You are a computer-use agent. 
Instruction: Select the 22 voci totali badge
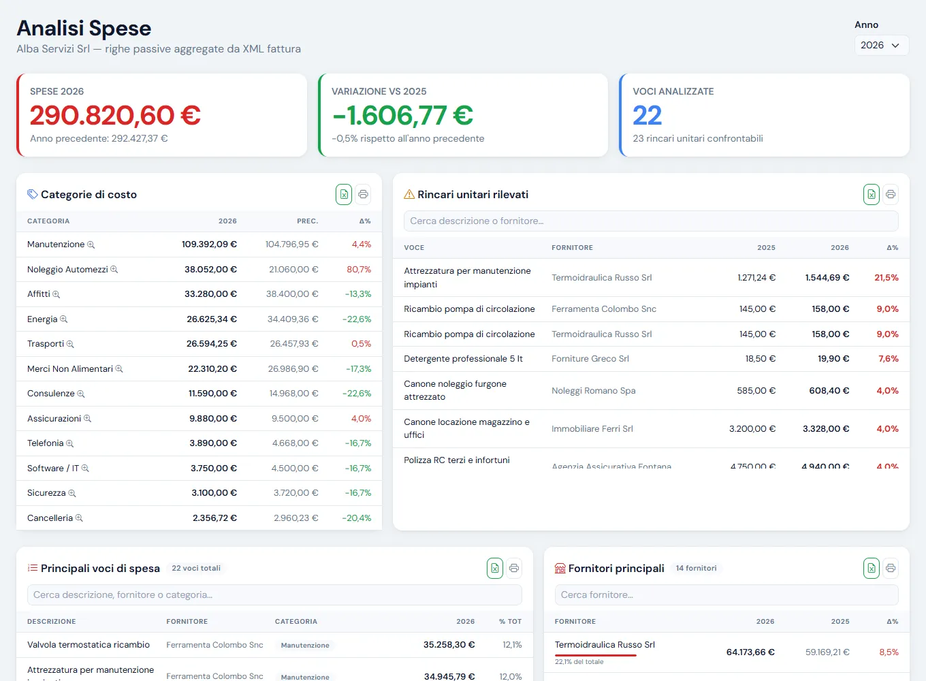pyautogui.click(x=196, y=568)
